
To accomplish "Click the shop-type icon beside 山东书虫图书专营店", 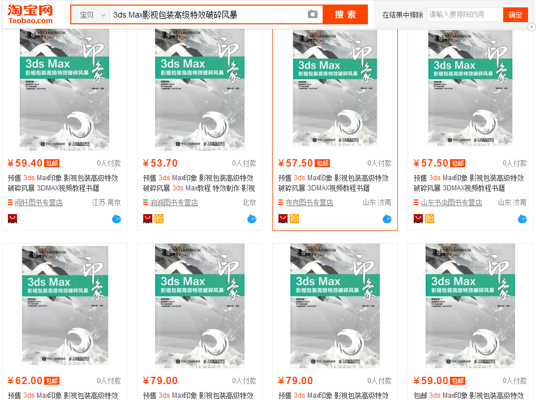I will (x=417, y=203).
